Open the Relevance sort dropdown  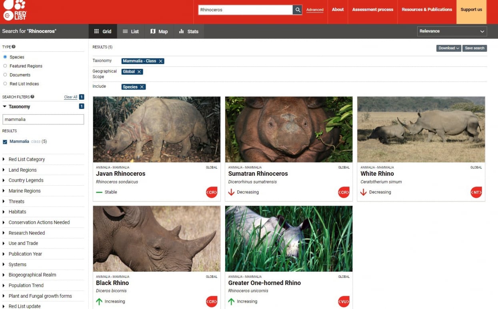coord(452,31)
